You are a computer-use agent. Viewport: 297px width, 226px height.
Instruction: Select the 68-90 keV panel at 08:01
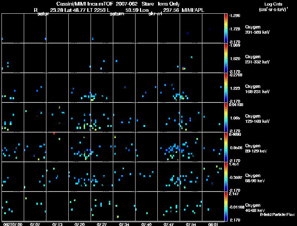(x=213, y=177)
